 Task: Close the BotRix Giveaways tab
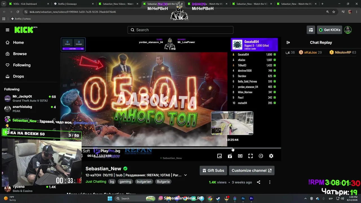click(x=93, y=4)
